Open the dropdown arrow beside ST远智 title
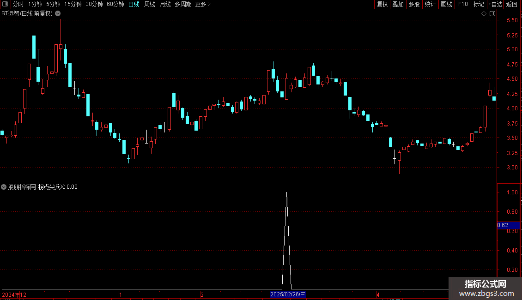Viewport: 522px width, 300px height. 58,14
